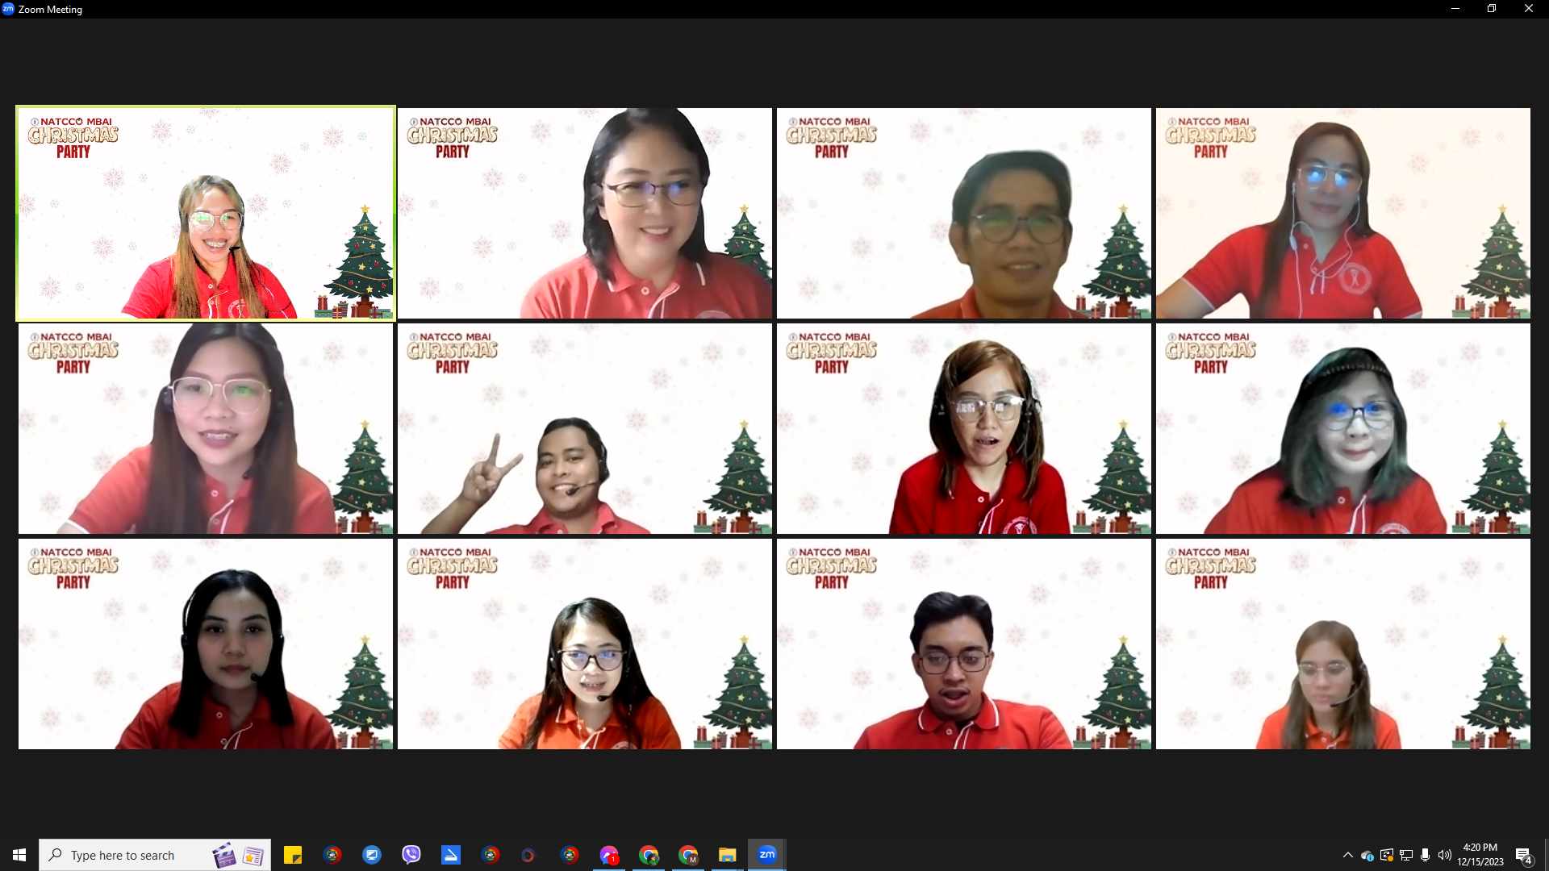Expand the hidden system tray icons chevron
The width and height of the screenshot is (1549, 871).
[1347, 855]
